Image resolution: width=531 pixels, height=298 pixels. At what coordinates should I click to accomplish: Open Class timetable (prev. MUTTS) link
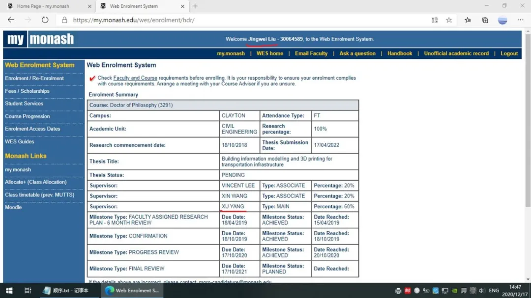(x=40, y=195)
